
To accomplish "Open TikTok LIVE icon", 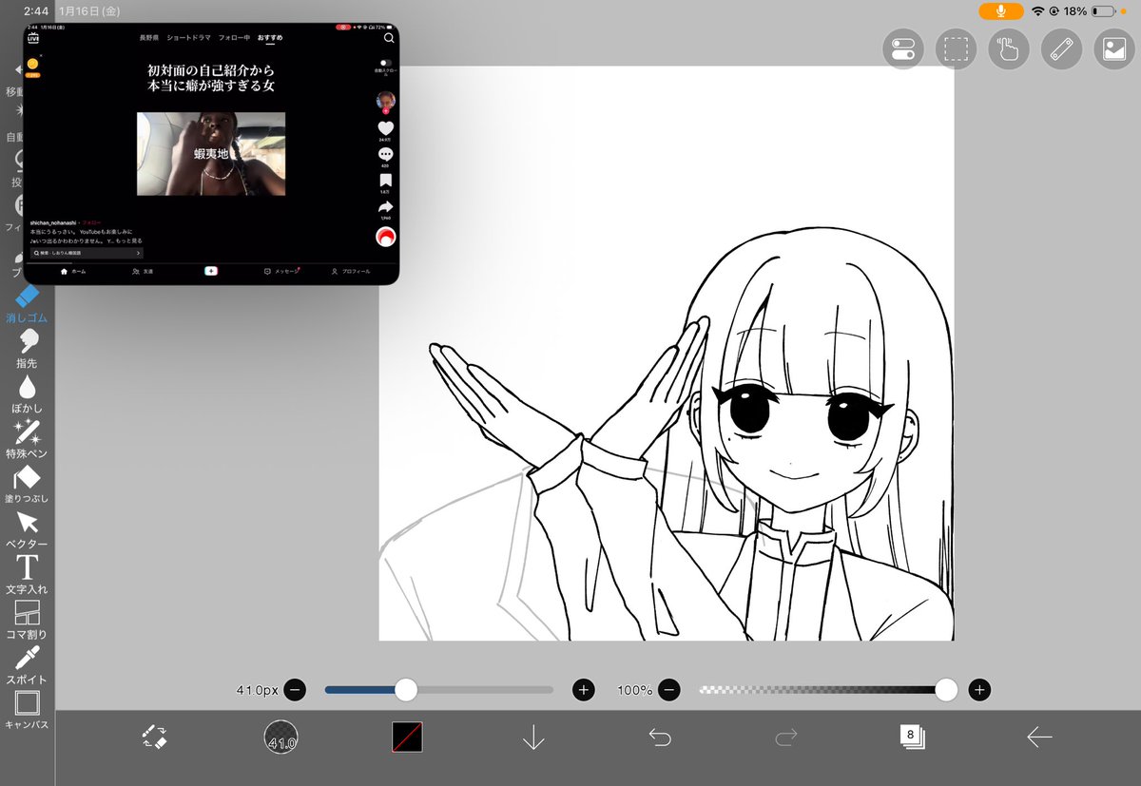I will (33, 38).
